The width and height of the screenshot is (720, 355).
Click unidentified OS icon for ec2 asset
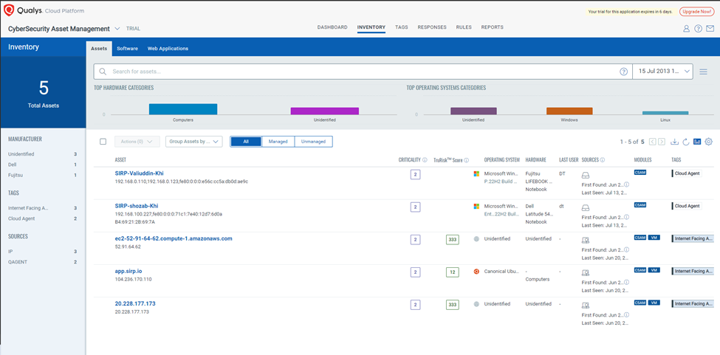pyautogui.click(x=476, y=239)
